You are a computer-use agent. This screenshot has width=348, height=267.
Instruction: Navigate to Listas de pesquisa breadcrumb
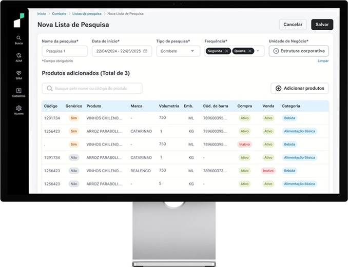86,14
